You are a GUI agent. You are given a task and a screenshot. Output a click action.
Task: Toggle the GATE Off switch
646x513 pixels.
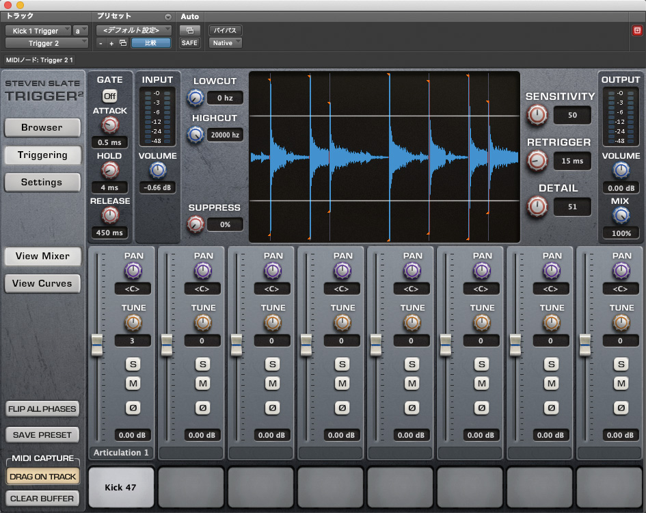pos(109,96)
